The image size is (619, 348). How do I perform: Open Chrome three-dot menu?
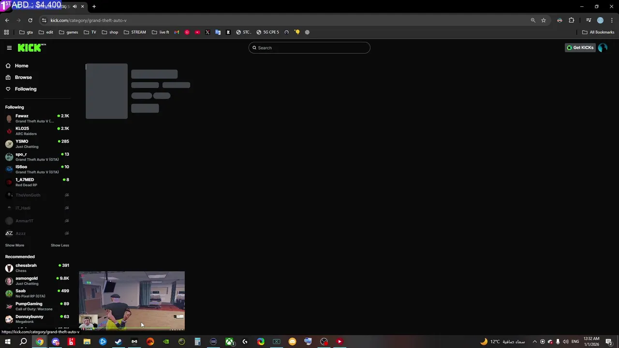(612, 20)
